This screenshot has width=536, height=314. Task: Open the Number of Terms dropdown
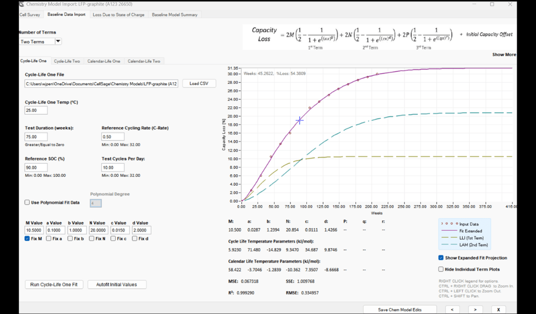point(58,41)
